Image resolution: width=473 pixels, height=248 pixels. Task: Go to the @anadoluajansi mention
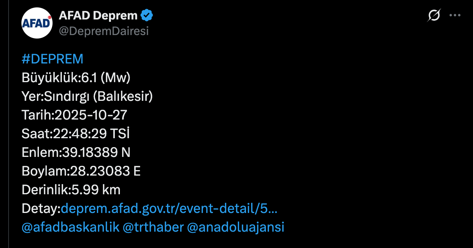236,227
